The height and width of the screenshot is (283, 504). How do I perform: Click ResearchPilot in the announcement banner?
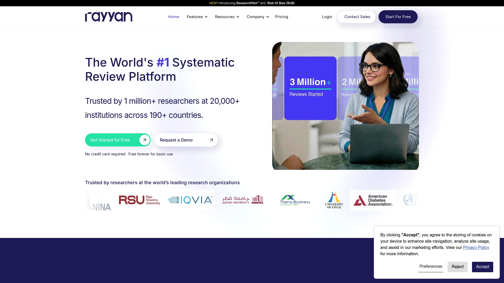[248, 3]
